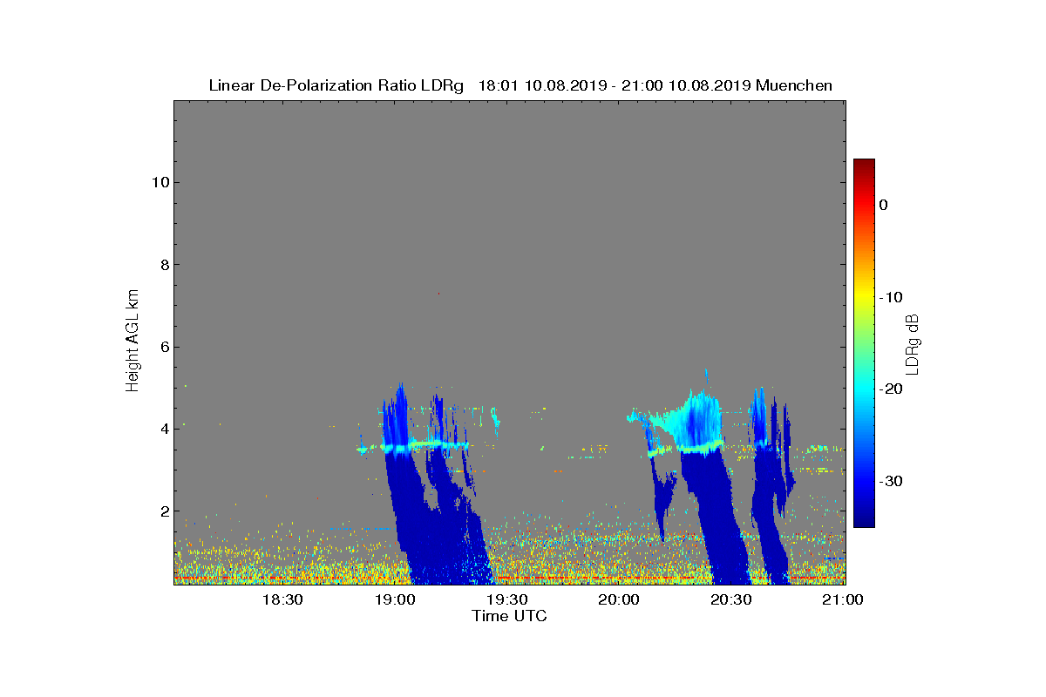Click the height label 8
This screenshot has width=1046, height=697.
tap(164, 265)
